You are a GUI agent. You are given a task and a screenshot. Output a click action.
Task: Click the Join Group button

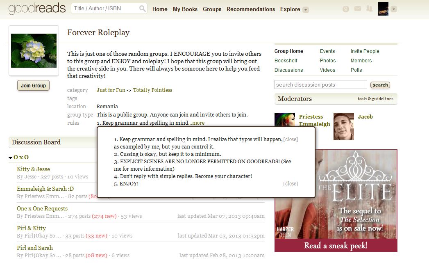pyautogui.click(x=33, y=85)
